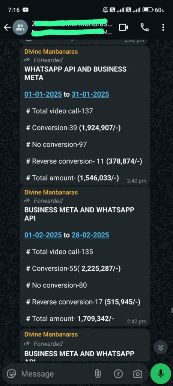Tap the attachment paperclip icon

[x=98, y=374]
